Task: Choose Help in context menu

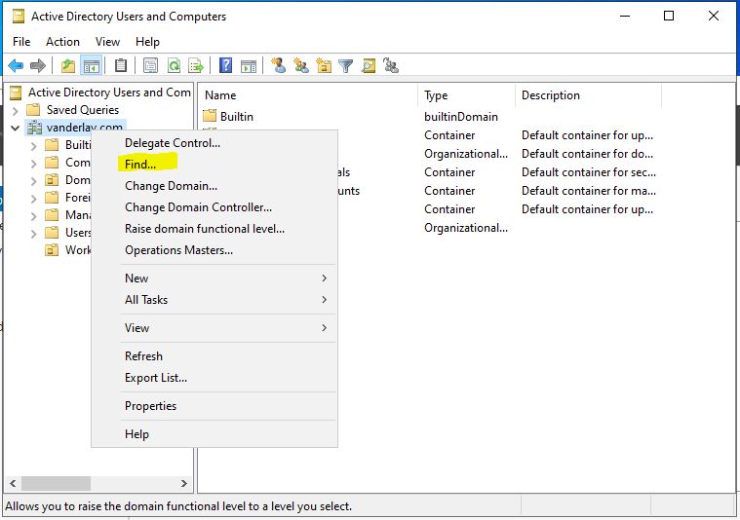Action: pyautogui.click(x=214, y=434)
